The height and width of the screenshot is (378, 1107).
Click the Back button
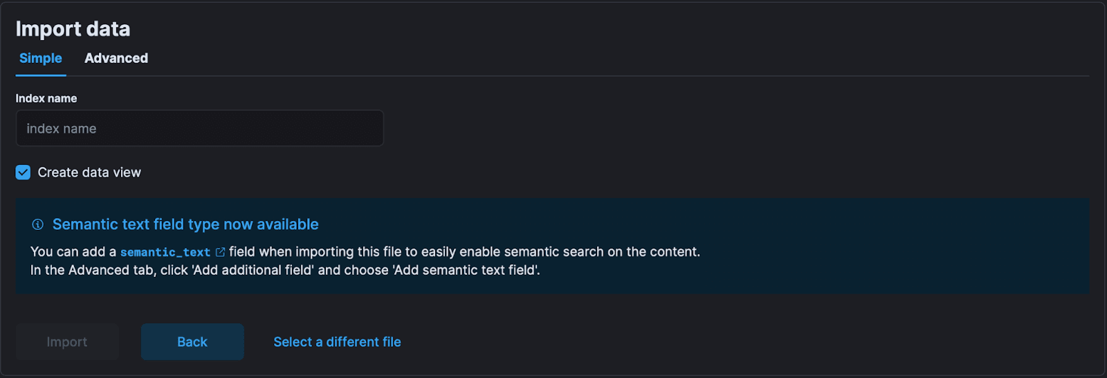click(x=192, y=342)
